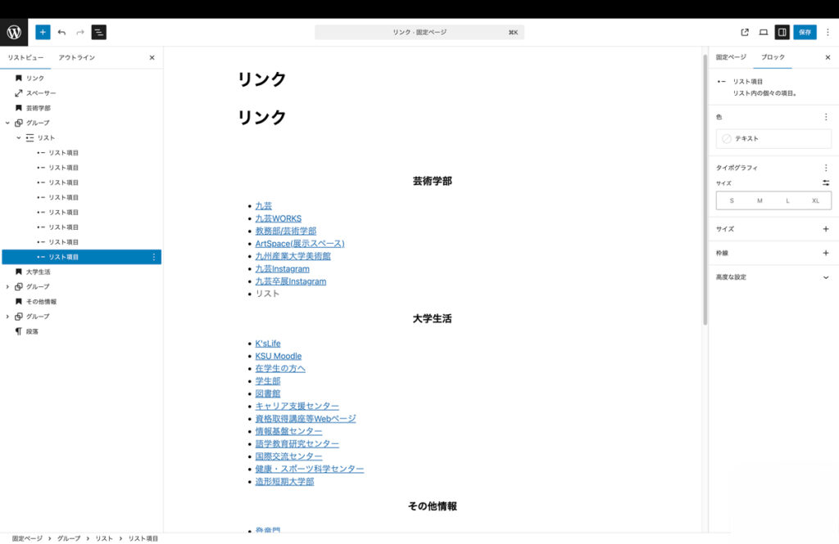Click the KSU Moodle link
Image resolution: width=839 pixels, height=544 pixels.
click(278, 356)
